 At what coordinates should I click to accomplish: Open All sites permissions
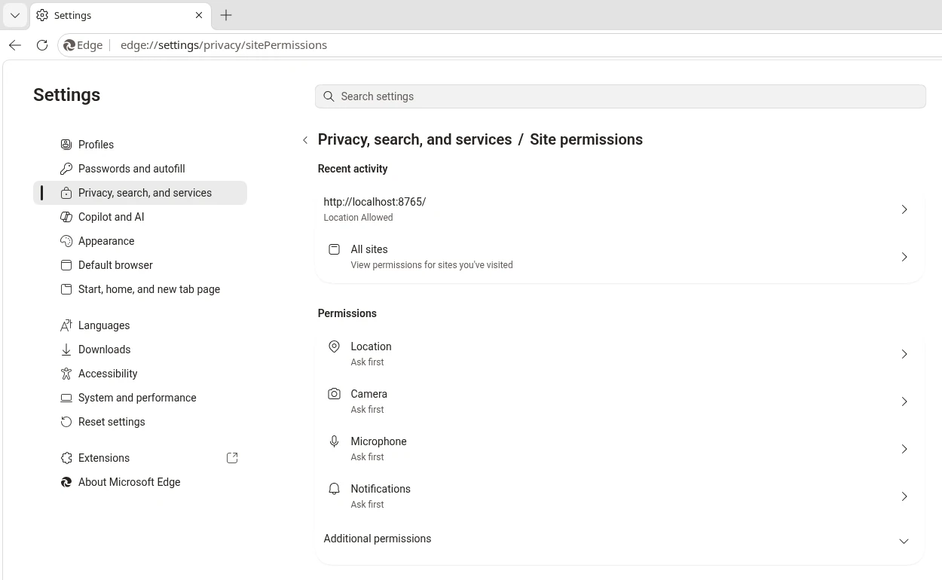click(x=619, y=257)
